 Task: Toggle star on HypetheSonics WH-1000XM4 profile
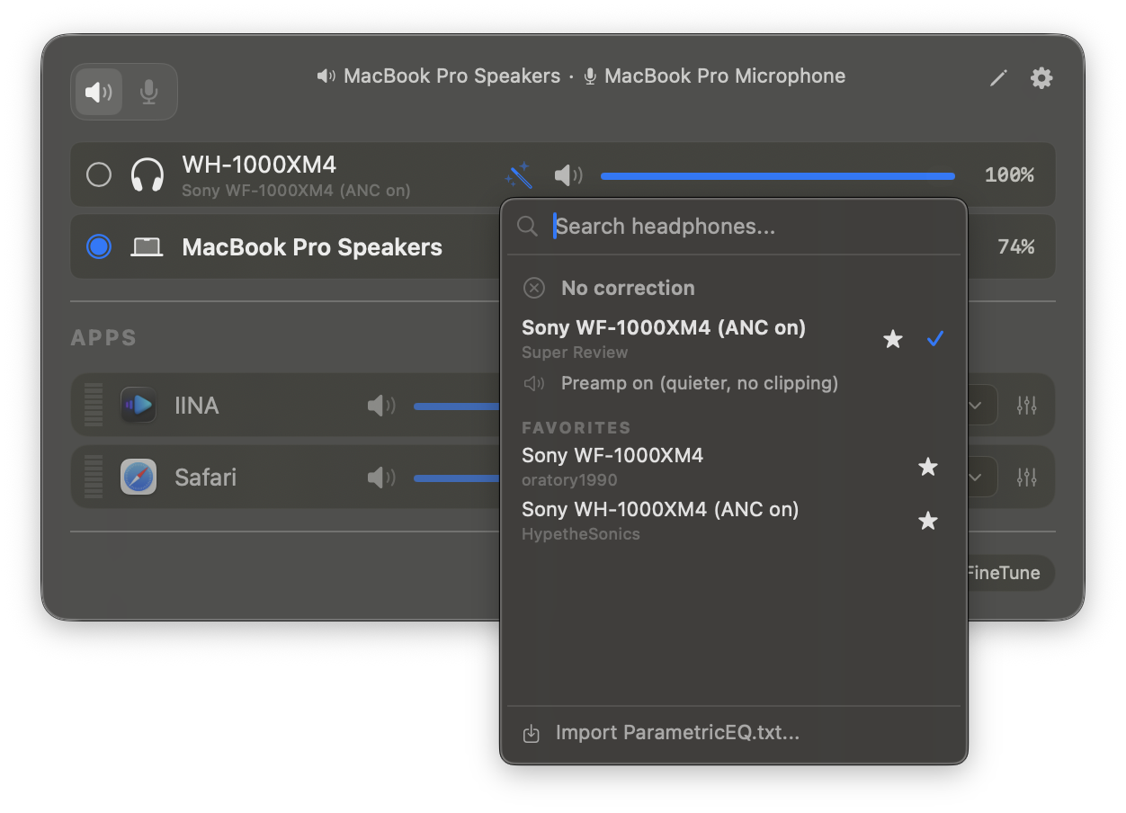[x=927, y=521]
